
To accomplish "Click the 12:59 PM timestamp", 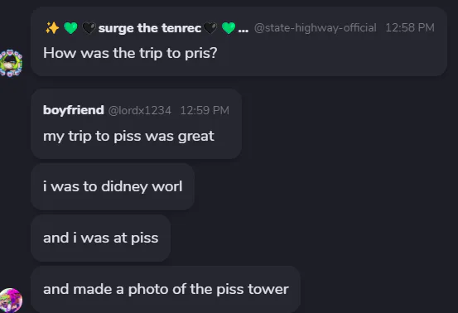I will click(205, 111).
